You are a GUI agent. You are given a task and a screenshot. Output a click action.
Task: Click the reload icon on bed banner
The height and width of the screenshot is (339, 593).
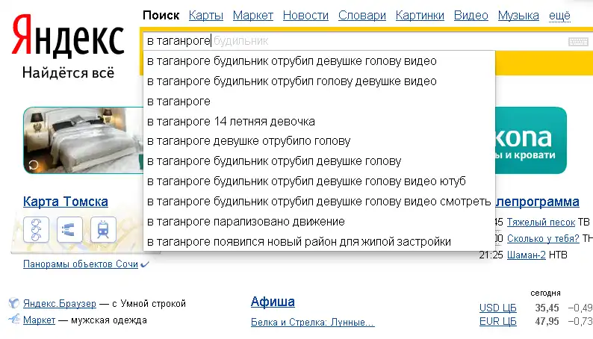click(x=32, y=164)
